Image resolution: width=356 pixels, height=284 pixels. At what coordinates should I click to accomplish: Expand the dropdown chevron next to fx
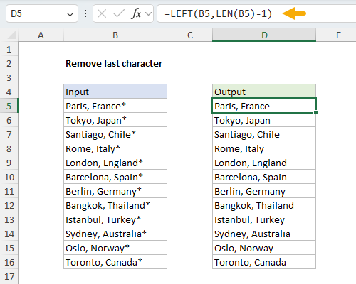149,13
